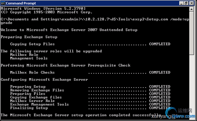
Task: Click the scrollbar up arrow
Action: point(191,9)
